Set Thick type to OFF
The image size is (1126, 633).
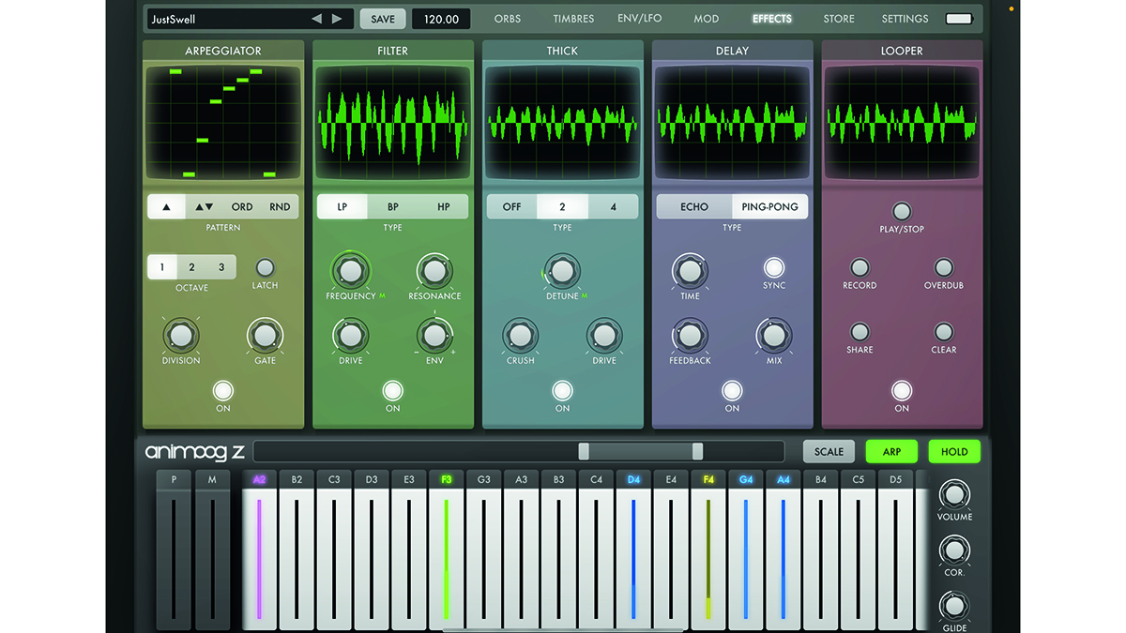(511, 207)
